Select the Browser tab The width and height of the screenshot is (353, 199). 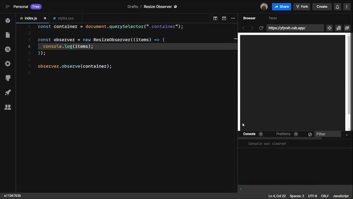point(249,18)
